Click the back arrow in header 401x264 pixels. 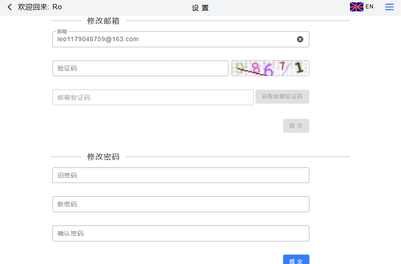click(x=10, y=7)
